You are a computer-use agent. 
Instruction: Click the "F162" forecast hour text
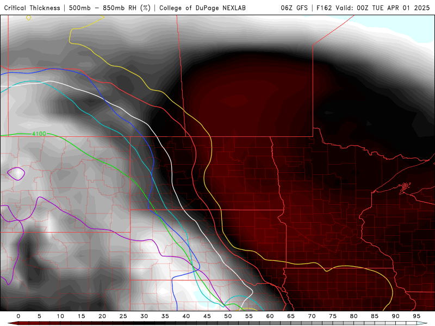324,8
